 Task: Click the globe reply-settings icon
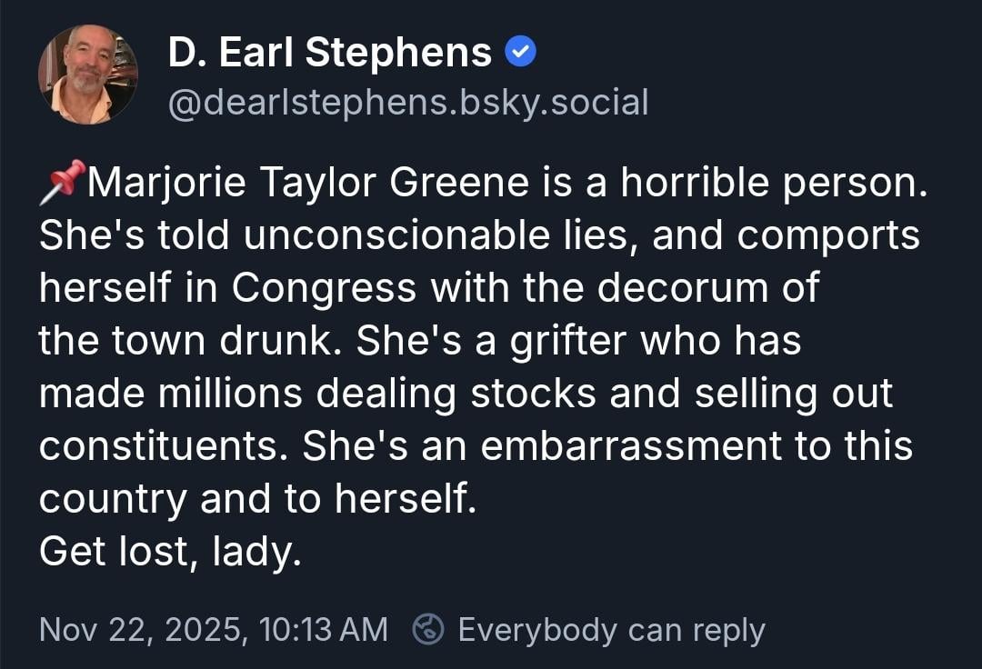coord(428,629)
